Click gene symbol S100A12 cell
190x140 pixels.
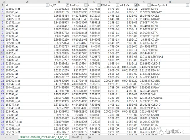click(170, 12)
